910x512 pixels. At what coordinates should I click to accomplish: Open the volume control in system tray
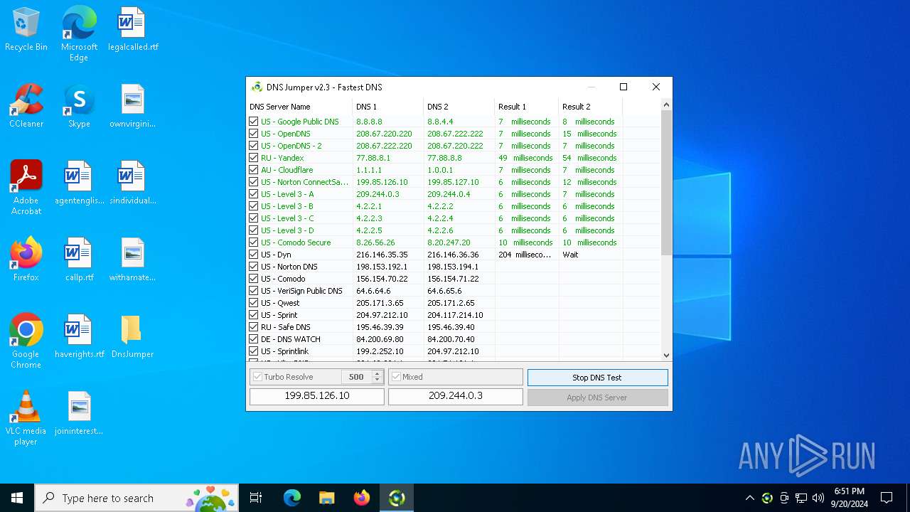818,498
